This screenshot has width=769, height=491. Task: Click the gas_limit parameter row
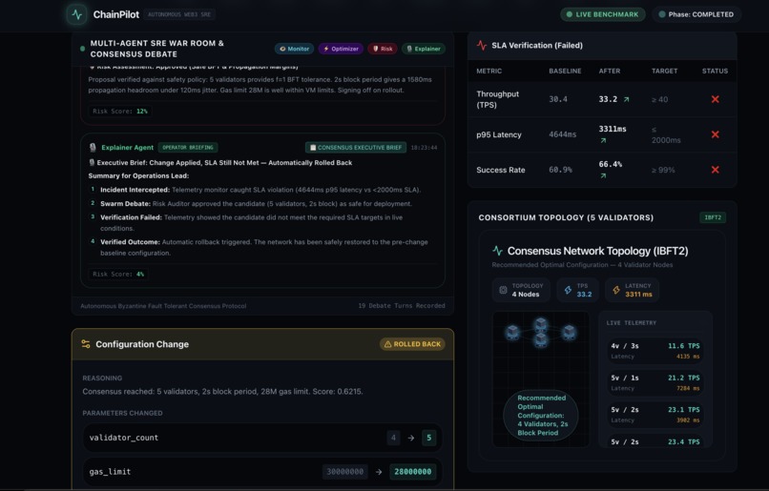262,472
